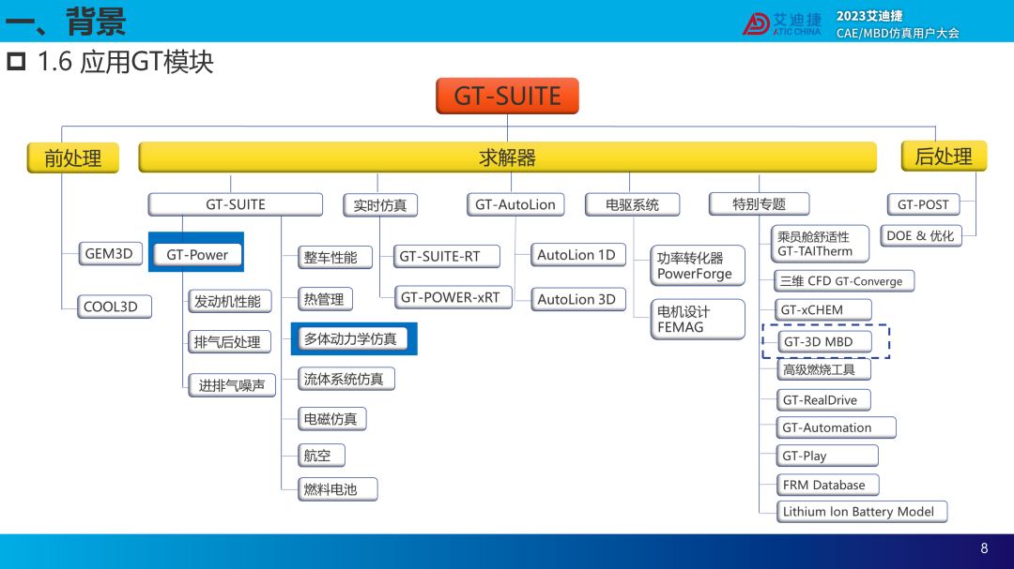Viewport: 1014px width, 569px height.
Task: Select the Lithium Ion Battery Model node
Action: tap(861, 512)
